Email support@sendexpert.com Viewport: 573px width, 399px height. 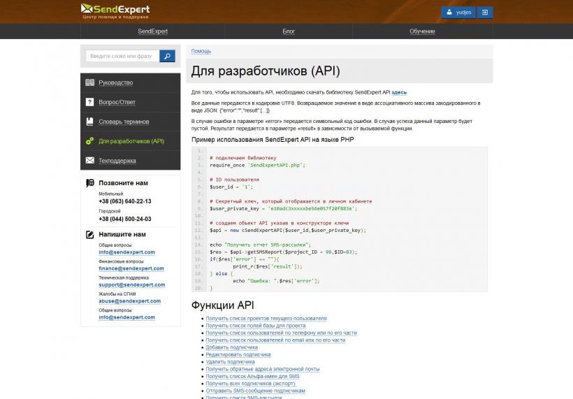click(x=132, y=284)
